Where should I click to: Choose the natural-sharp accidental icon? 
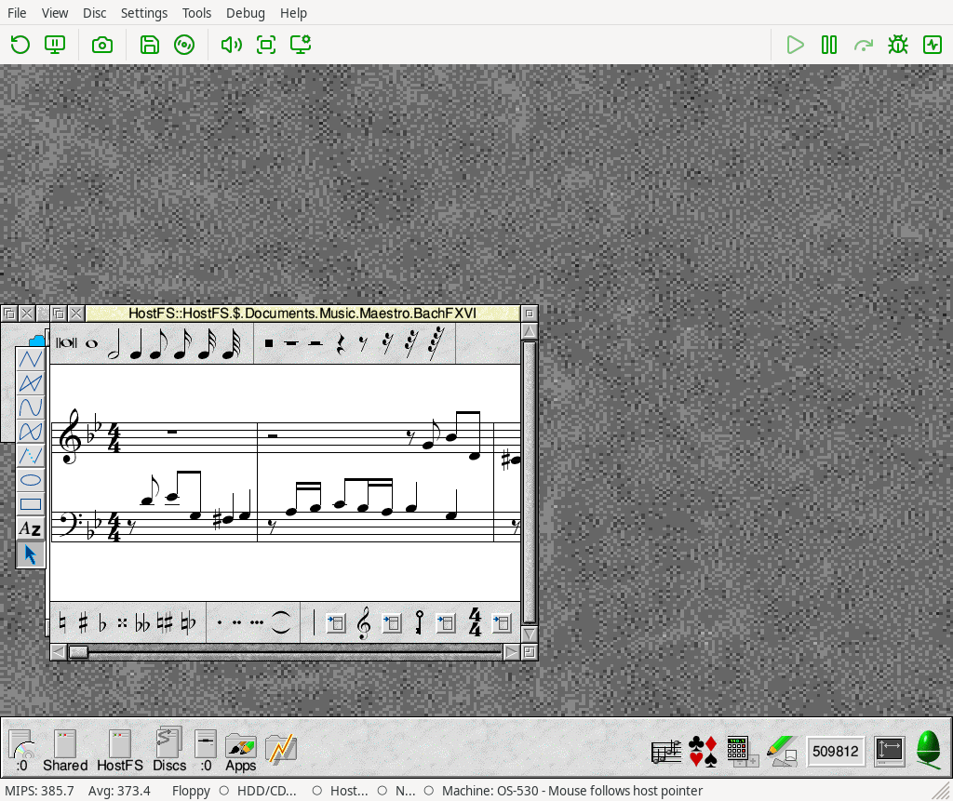[x=165, y=623]
